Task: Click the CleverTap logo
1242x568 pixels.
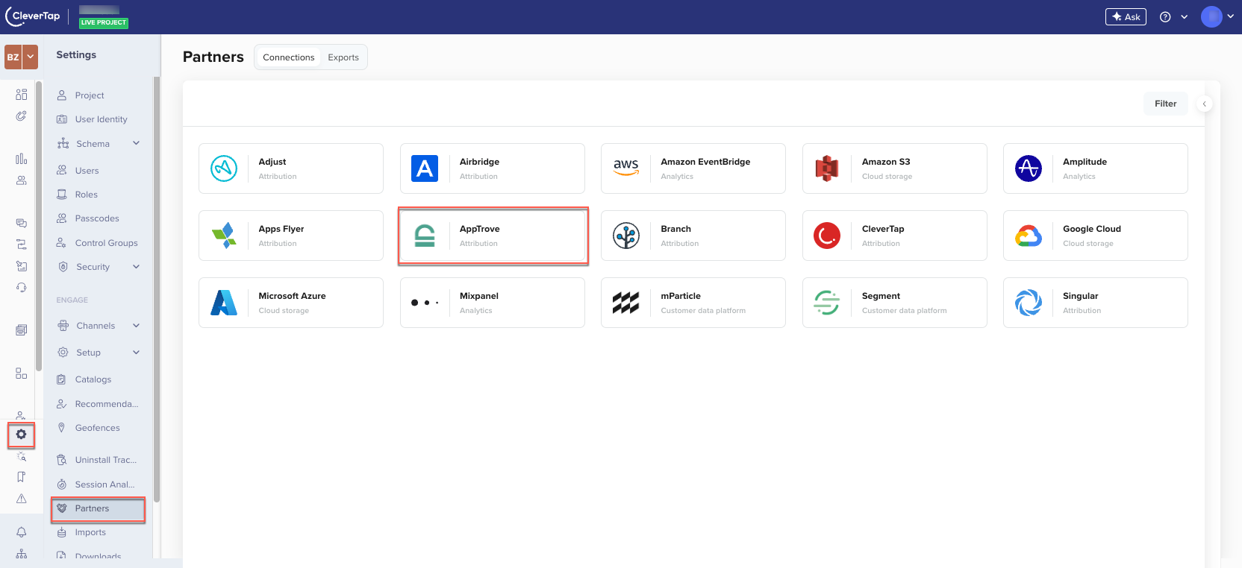Action: click(33, 16)
